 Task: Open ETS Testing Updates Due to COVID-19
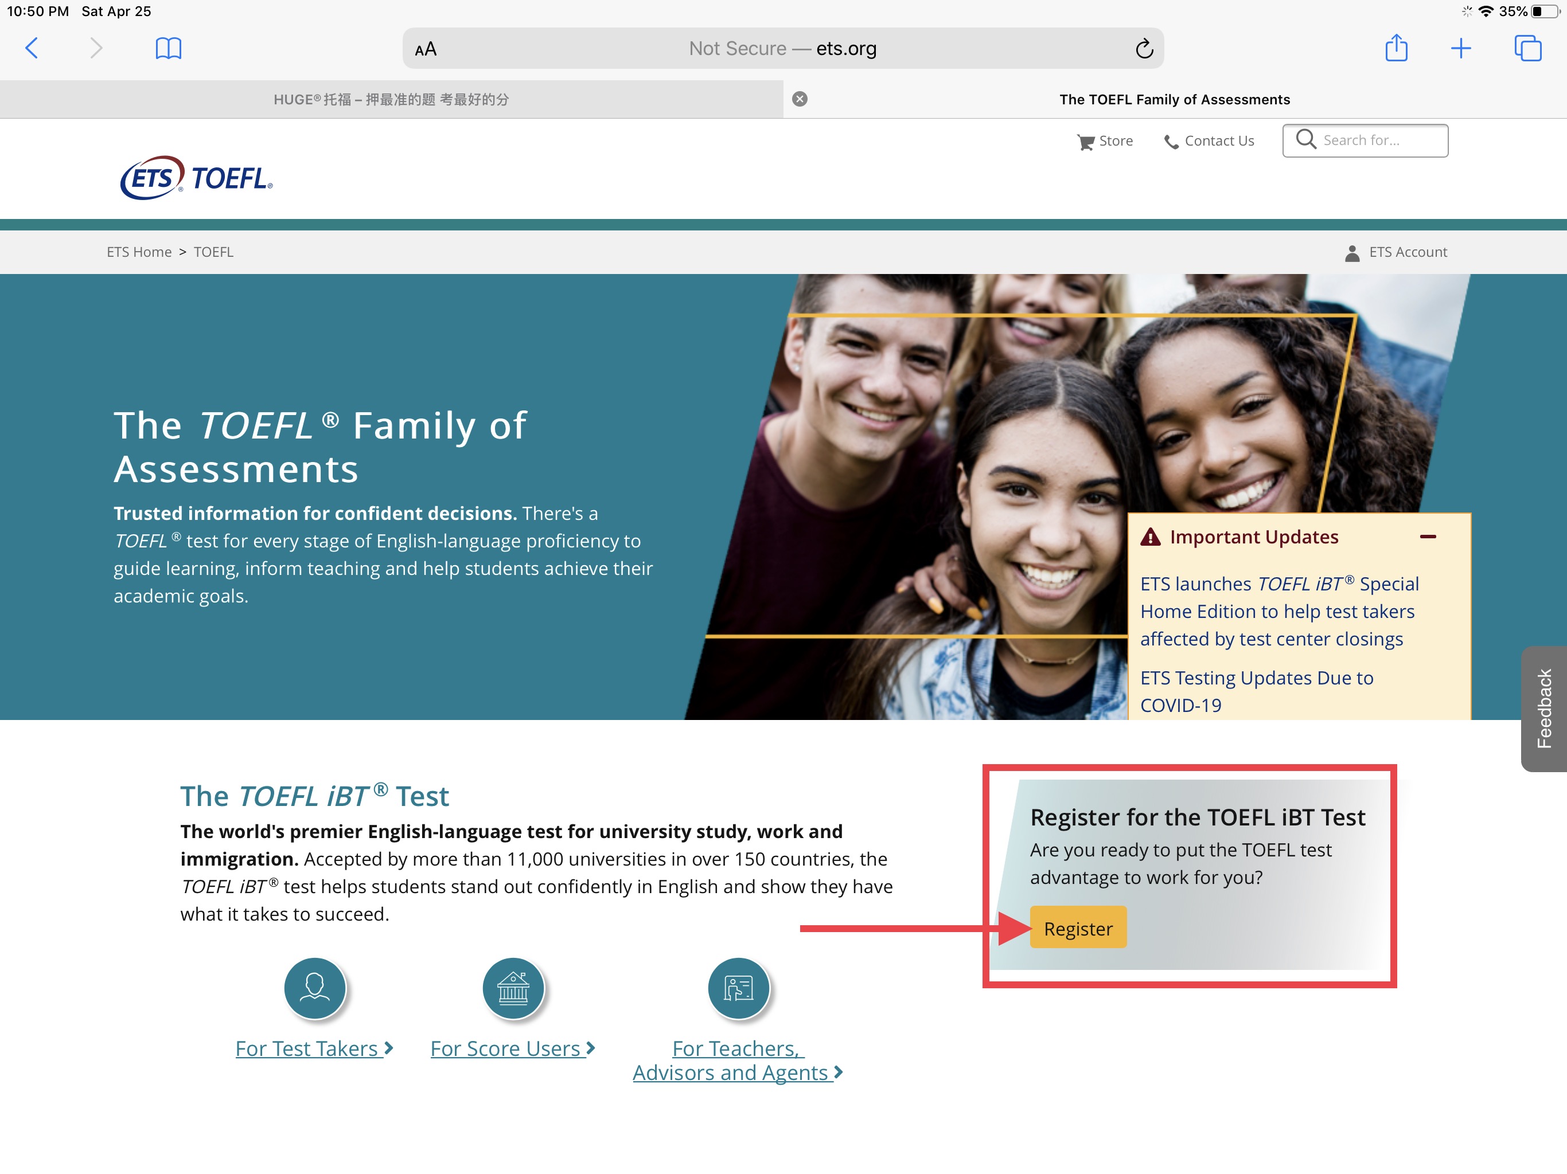[x=1257, y=691]
